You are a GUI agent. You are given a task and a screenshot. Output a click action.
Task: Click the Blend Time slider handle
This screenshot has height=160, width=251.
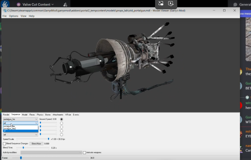23,148
